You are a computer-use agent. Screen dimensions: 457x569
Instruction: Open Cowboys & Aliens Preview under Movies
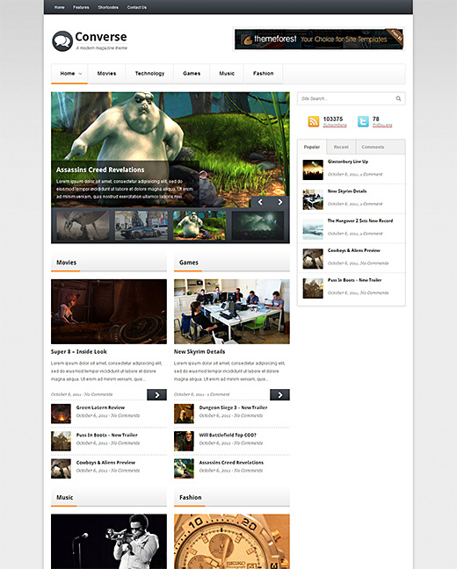(x=105, y=463)
